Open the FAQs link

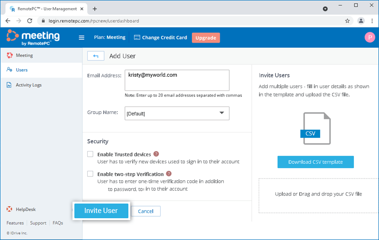point(58,223)
